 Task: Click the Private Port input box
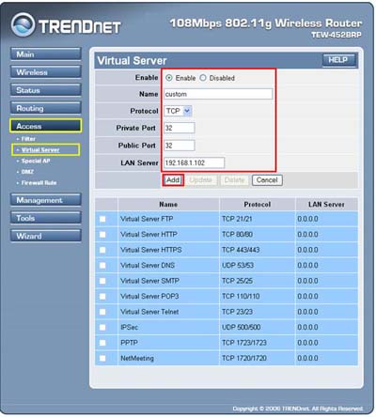(180, 128)
